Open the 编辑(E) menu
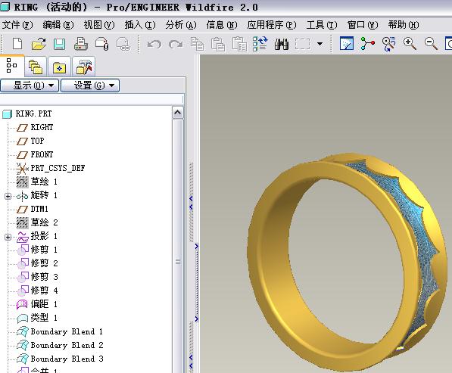Screen dimensions: 452x373 pos(58,25)
